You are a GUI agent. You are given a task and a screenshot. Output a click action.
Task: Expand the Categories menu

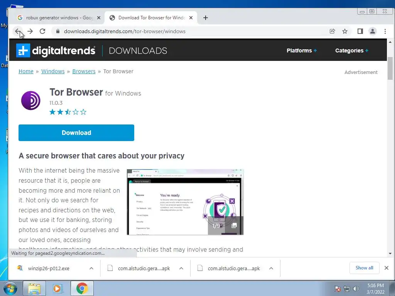pos(352,50)
